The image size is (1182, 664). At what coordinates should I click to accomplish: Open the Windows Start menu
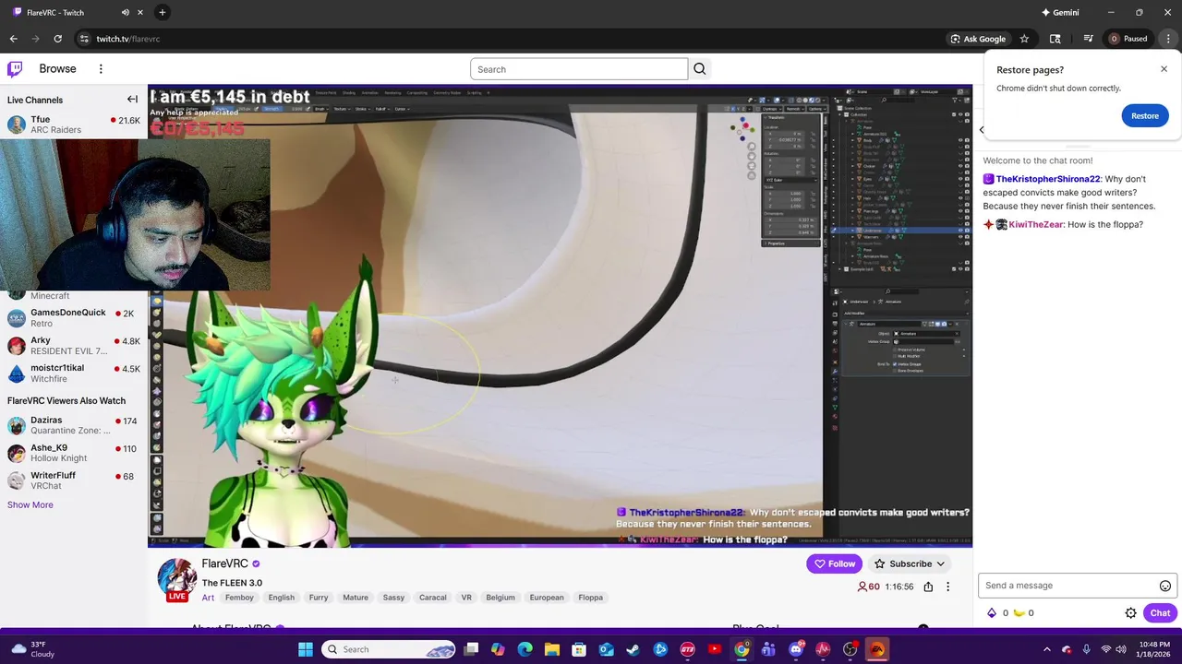tap(305, 649)
